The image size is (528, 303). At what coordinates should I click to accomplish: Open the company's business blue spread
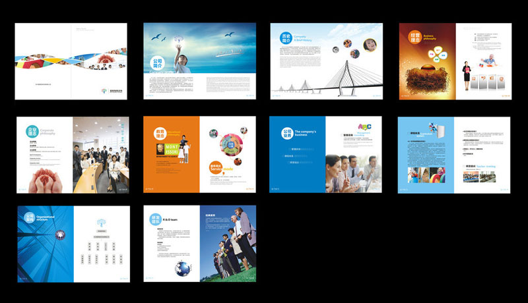tap(325, 155)
